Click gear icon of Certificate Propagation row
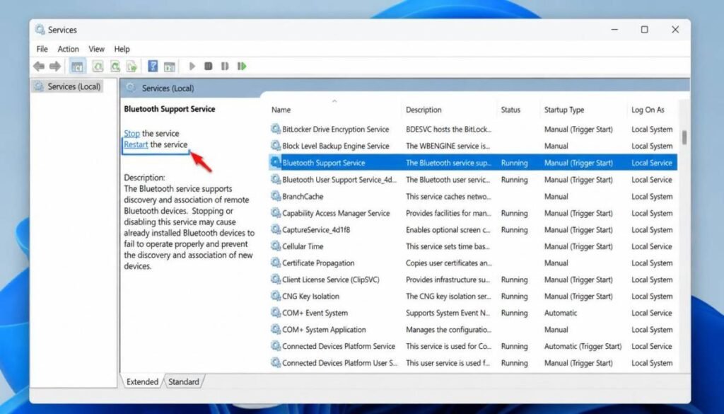724x414 pixels. [x=276, y=263]
